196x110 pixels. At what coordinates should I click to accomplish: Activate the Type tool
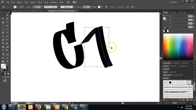click(7, 22)
